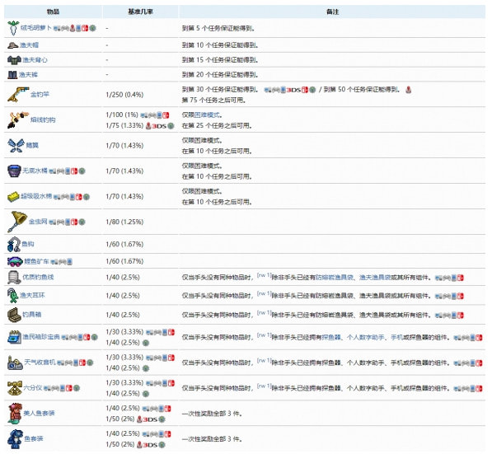Click the Bottomless Water Bucket (无底水桶) icon
Image resolution: width=492 pixels, height=454 pixels.
[x=14, y=171]
